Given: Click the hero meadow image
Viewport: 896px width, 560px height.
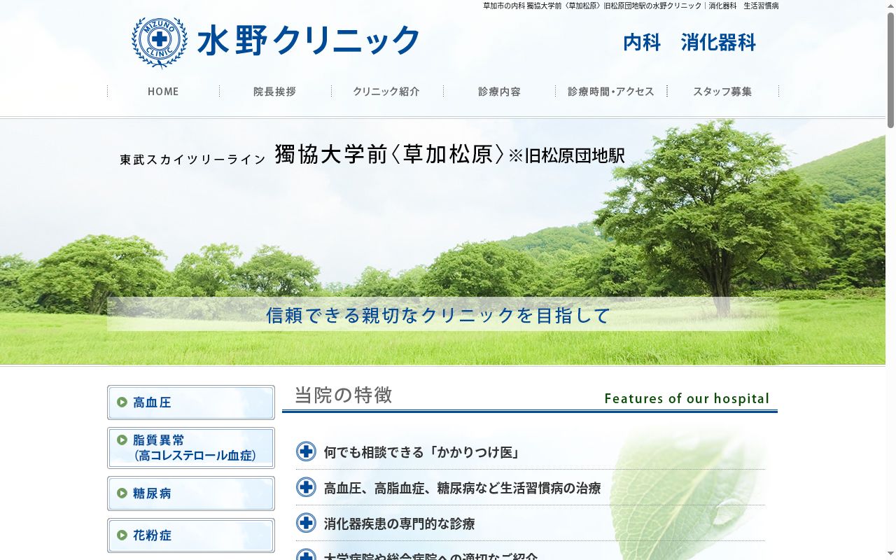Looking at the screenshot, I should (x=442, y=241).
